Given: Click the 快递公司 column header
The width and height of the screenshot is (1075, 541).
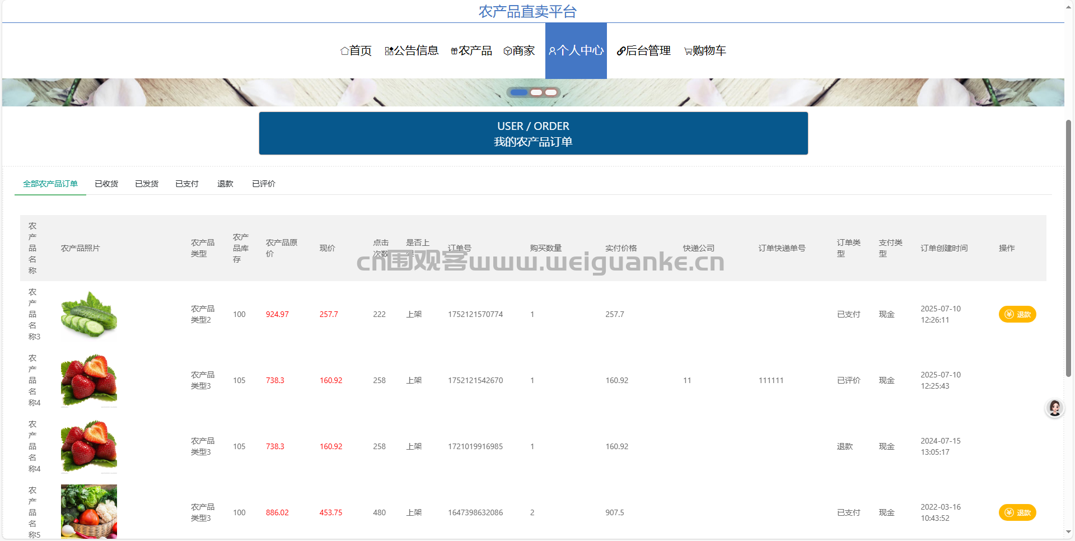Looking at the screenshot, I should tap(699, 248).
